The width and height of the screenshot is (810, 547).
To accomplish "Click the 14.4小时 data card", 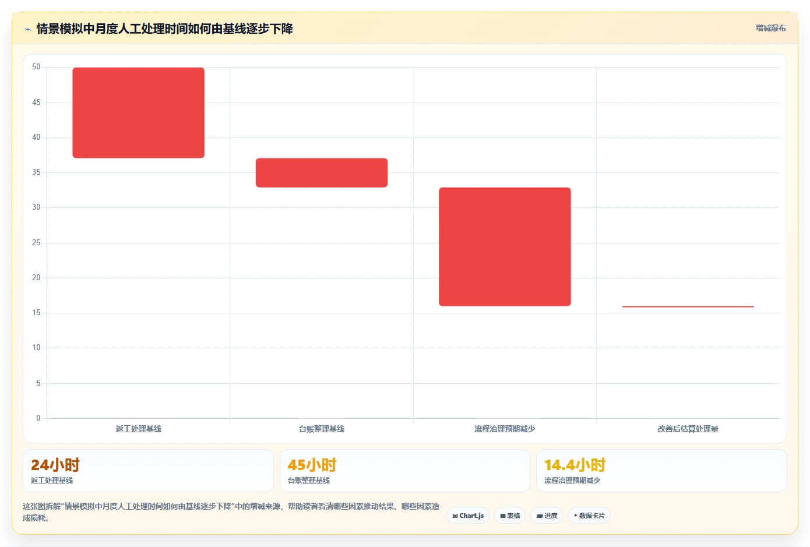I will tap(661, 471).
